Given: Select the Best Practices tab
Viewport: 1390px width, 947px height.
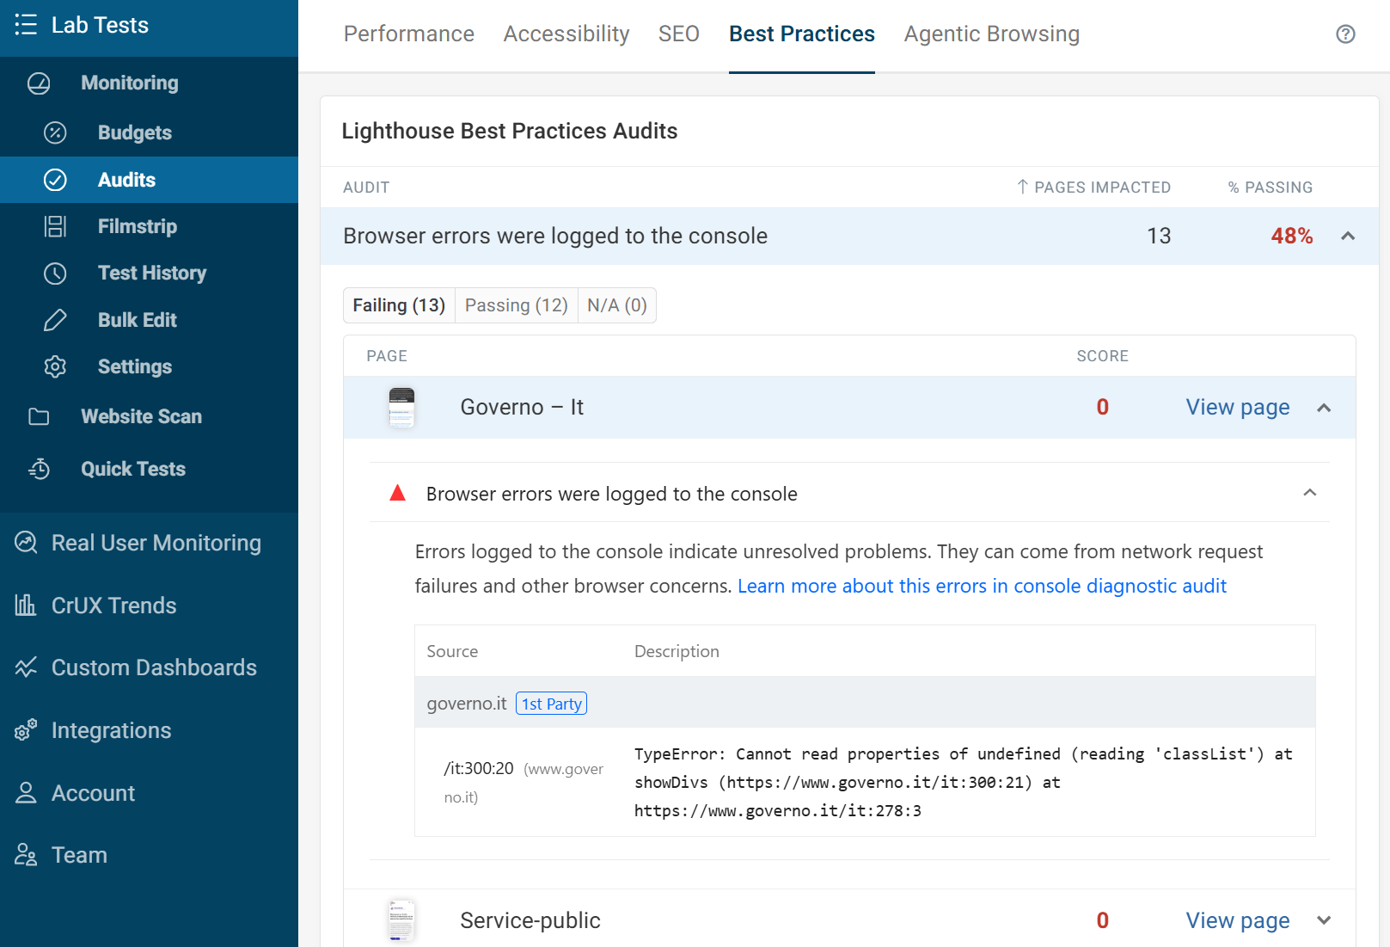Looking at the screenshot, I should coord(802,34).
